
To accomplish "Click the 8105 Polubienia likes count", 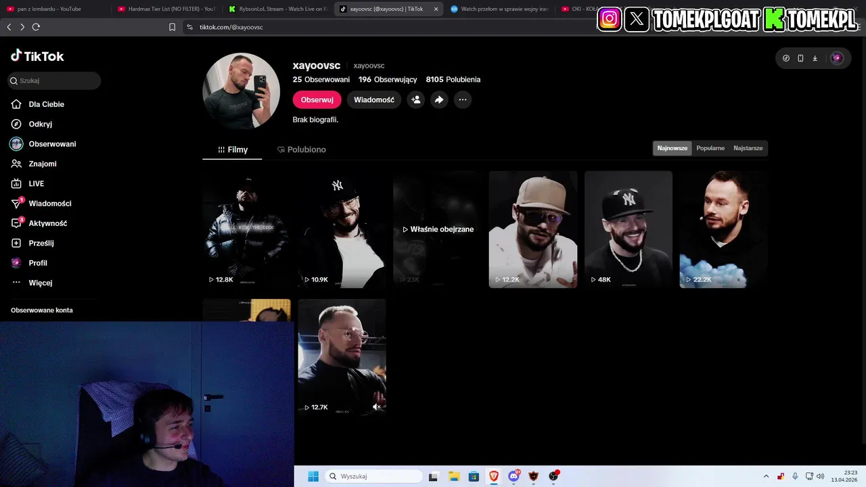I will pos(453,80).
